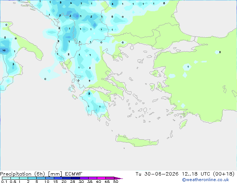Select the 5–10 mm blue legend swatch
Image resolution: width=237 pixels, height=183 pixels.
(x=41, y=178)
